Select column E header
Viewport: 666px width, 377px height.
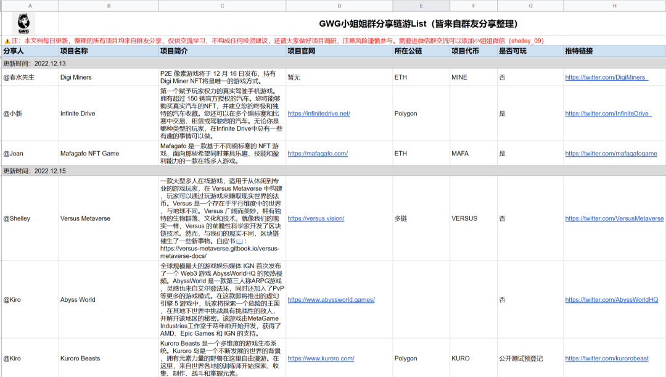421,6
